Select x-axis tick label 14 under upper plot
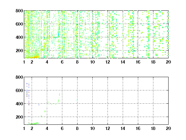Image resolution: width=186 pixels, height=140 pixels. pyautogui.click(x=123, y=62)
